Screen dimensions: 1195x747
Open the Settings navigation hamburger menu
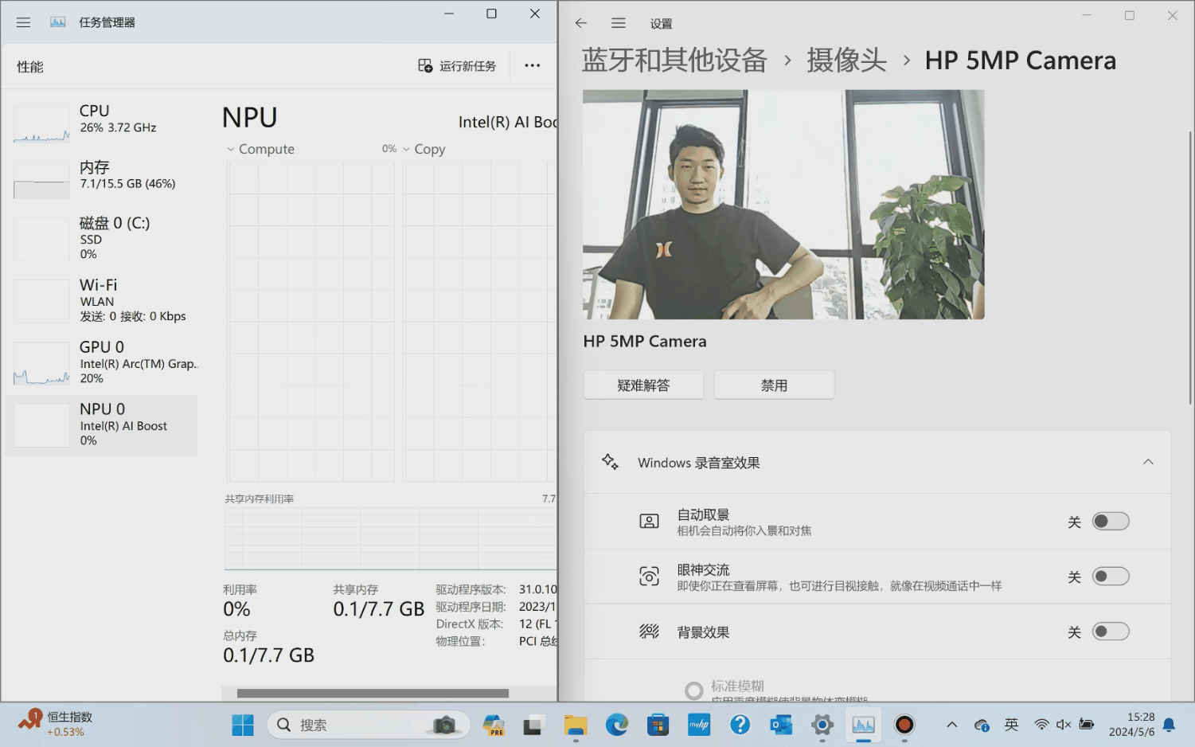click(x=619, y=23)
